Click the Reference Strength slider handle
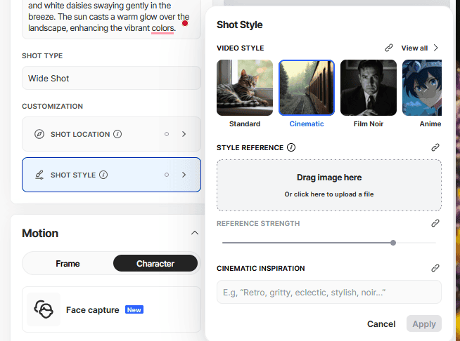This screenshot has width=460, height=341. (393, 243)
